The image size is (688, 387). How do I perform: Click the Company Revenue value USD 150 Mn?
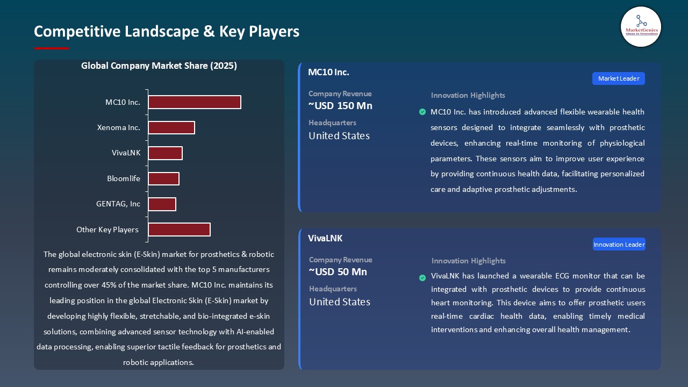[x=340, y=106]
